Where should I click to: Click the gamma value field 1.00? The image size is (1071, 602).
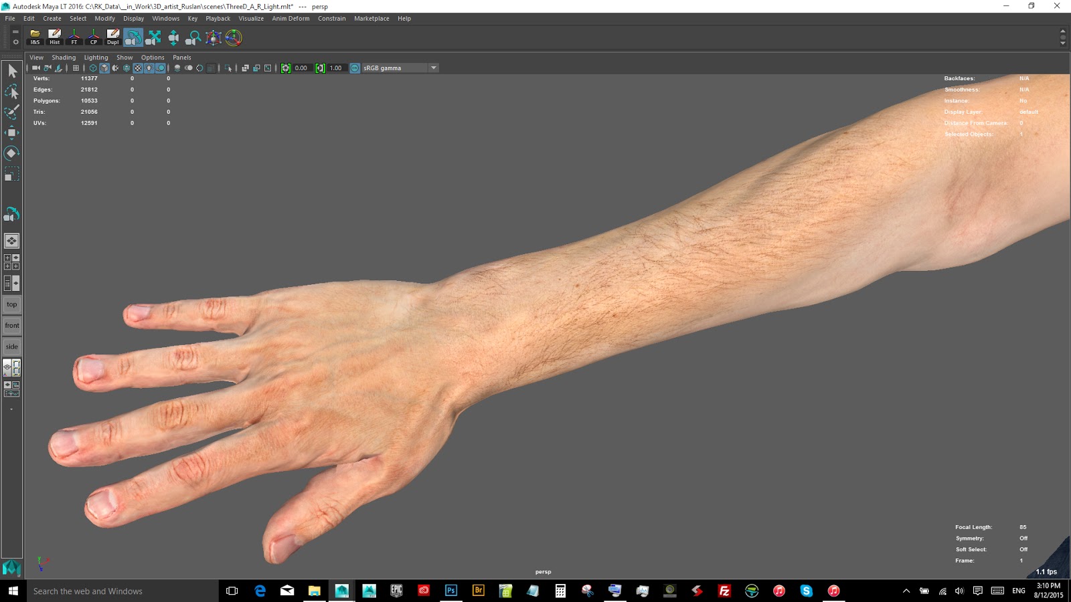[x=336, y=68]
